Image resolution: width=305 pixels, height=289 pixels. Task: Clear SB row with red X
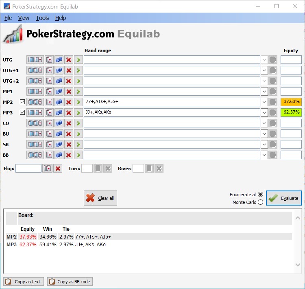69,144
